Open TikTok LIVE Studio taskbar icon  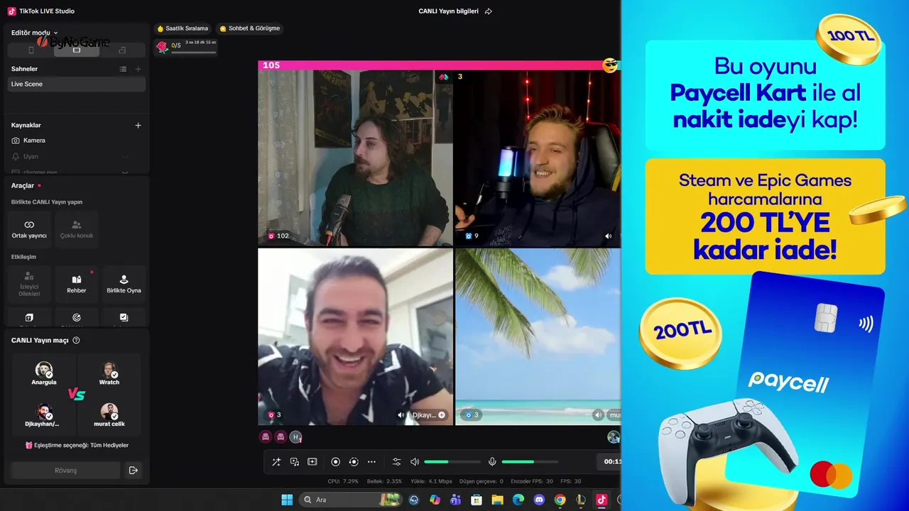tap(602, 500)
